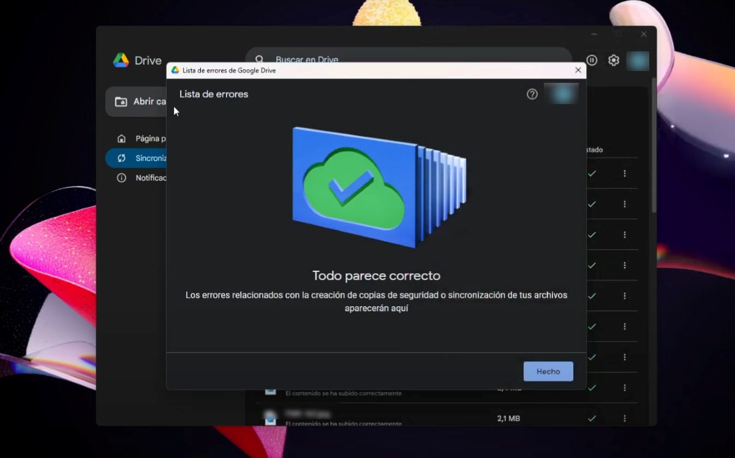Click the magnifier icon in the Drive search bar

[x=260, y=59]
